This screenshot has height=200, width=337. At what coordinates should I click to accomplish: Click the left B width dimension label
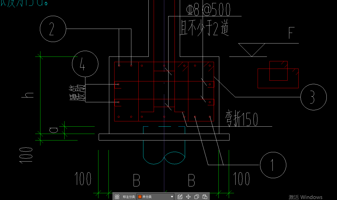coord(136,180)
